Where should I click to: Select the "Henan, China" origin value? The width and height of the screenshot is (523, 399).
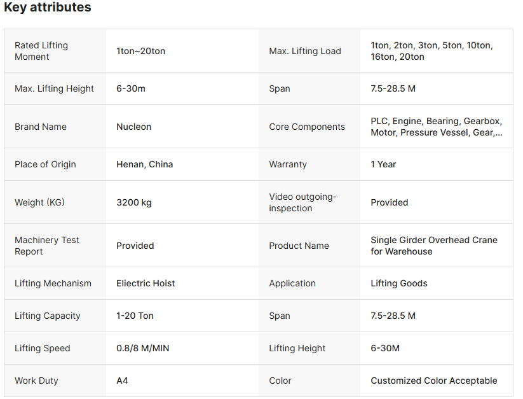144,164
